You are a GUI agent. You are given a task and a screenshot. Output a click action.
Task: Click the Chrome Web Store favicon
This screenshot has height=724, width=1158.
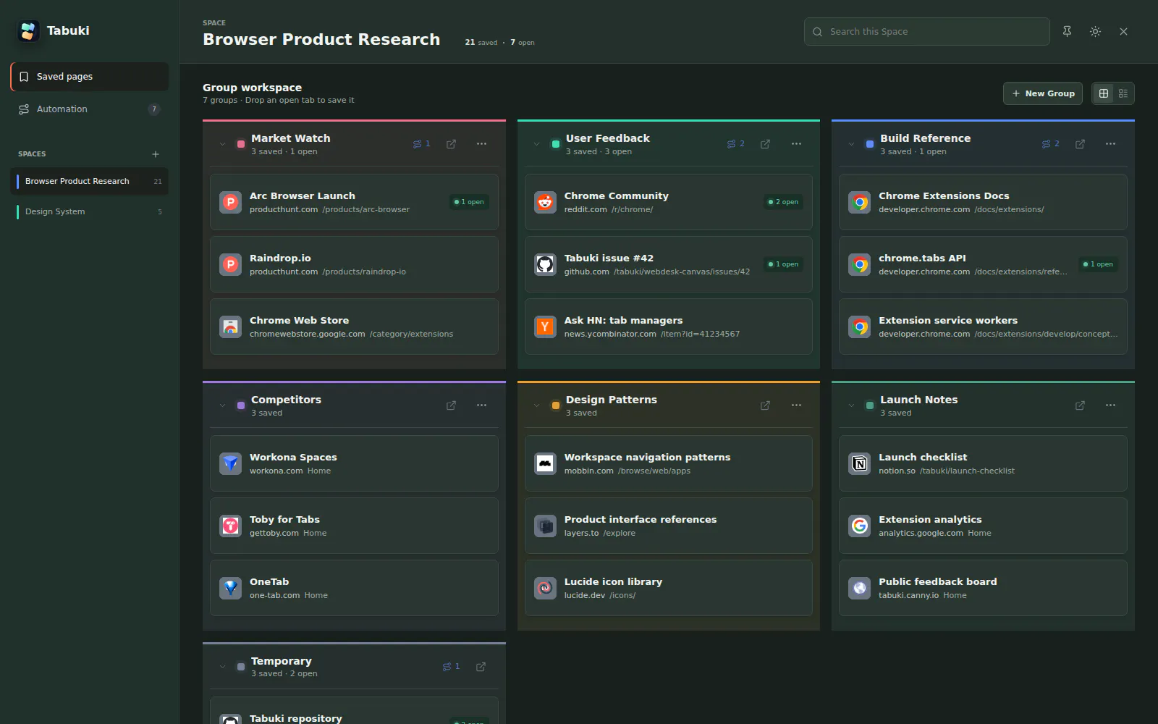click(x=231, y=327)
